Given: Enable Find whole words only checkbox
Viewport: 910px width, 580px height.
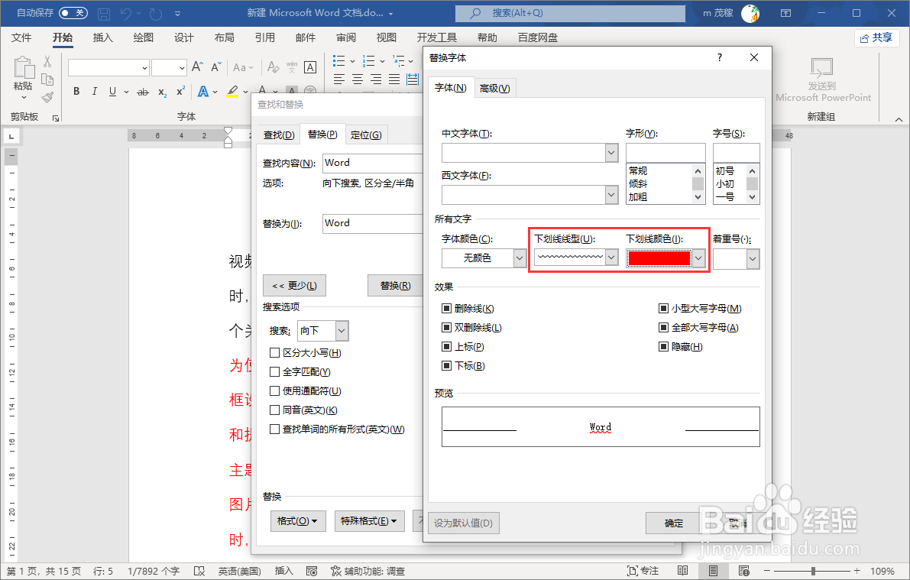Looking at the screenshot, I should point(275,371).
